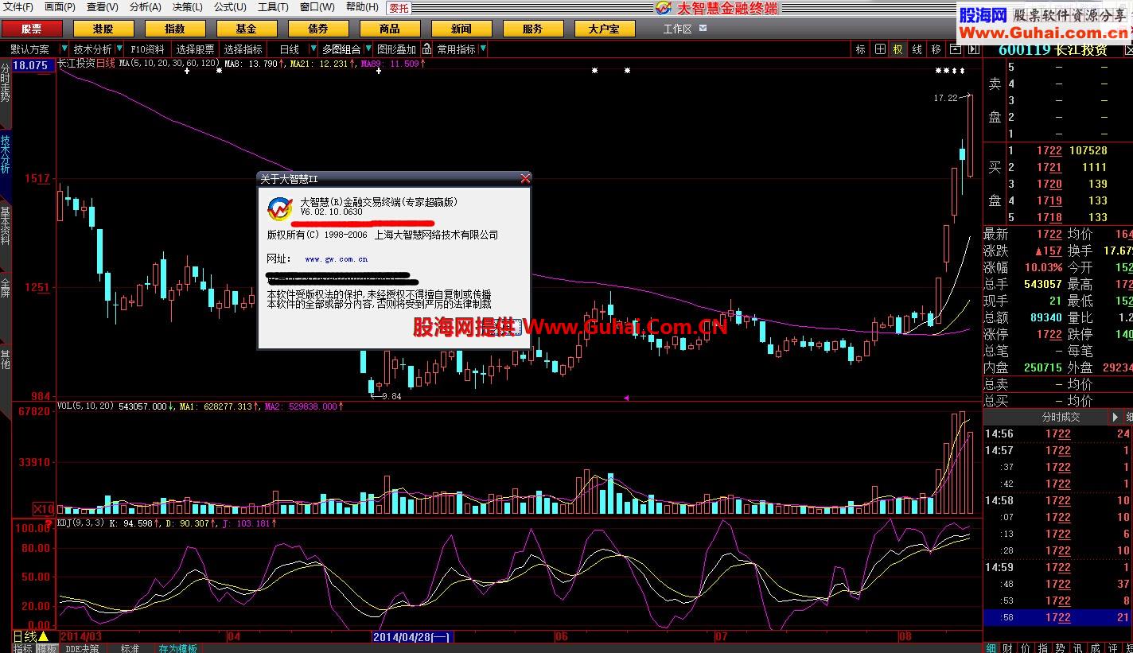Select the 细 detail tab at bottom right
The height and width of the screenshot is (653, 1133).
pyautogui.click(x=991, y=648)
